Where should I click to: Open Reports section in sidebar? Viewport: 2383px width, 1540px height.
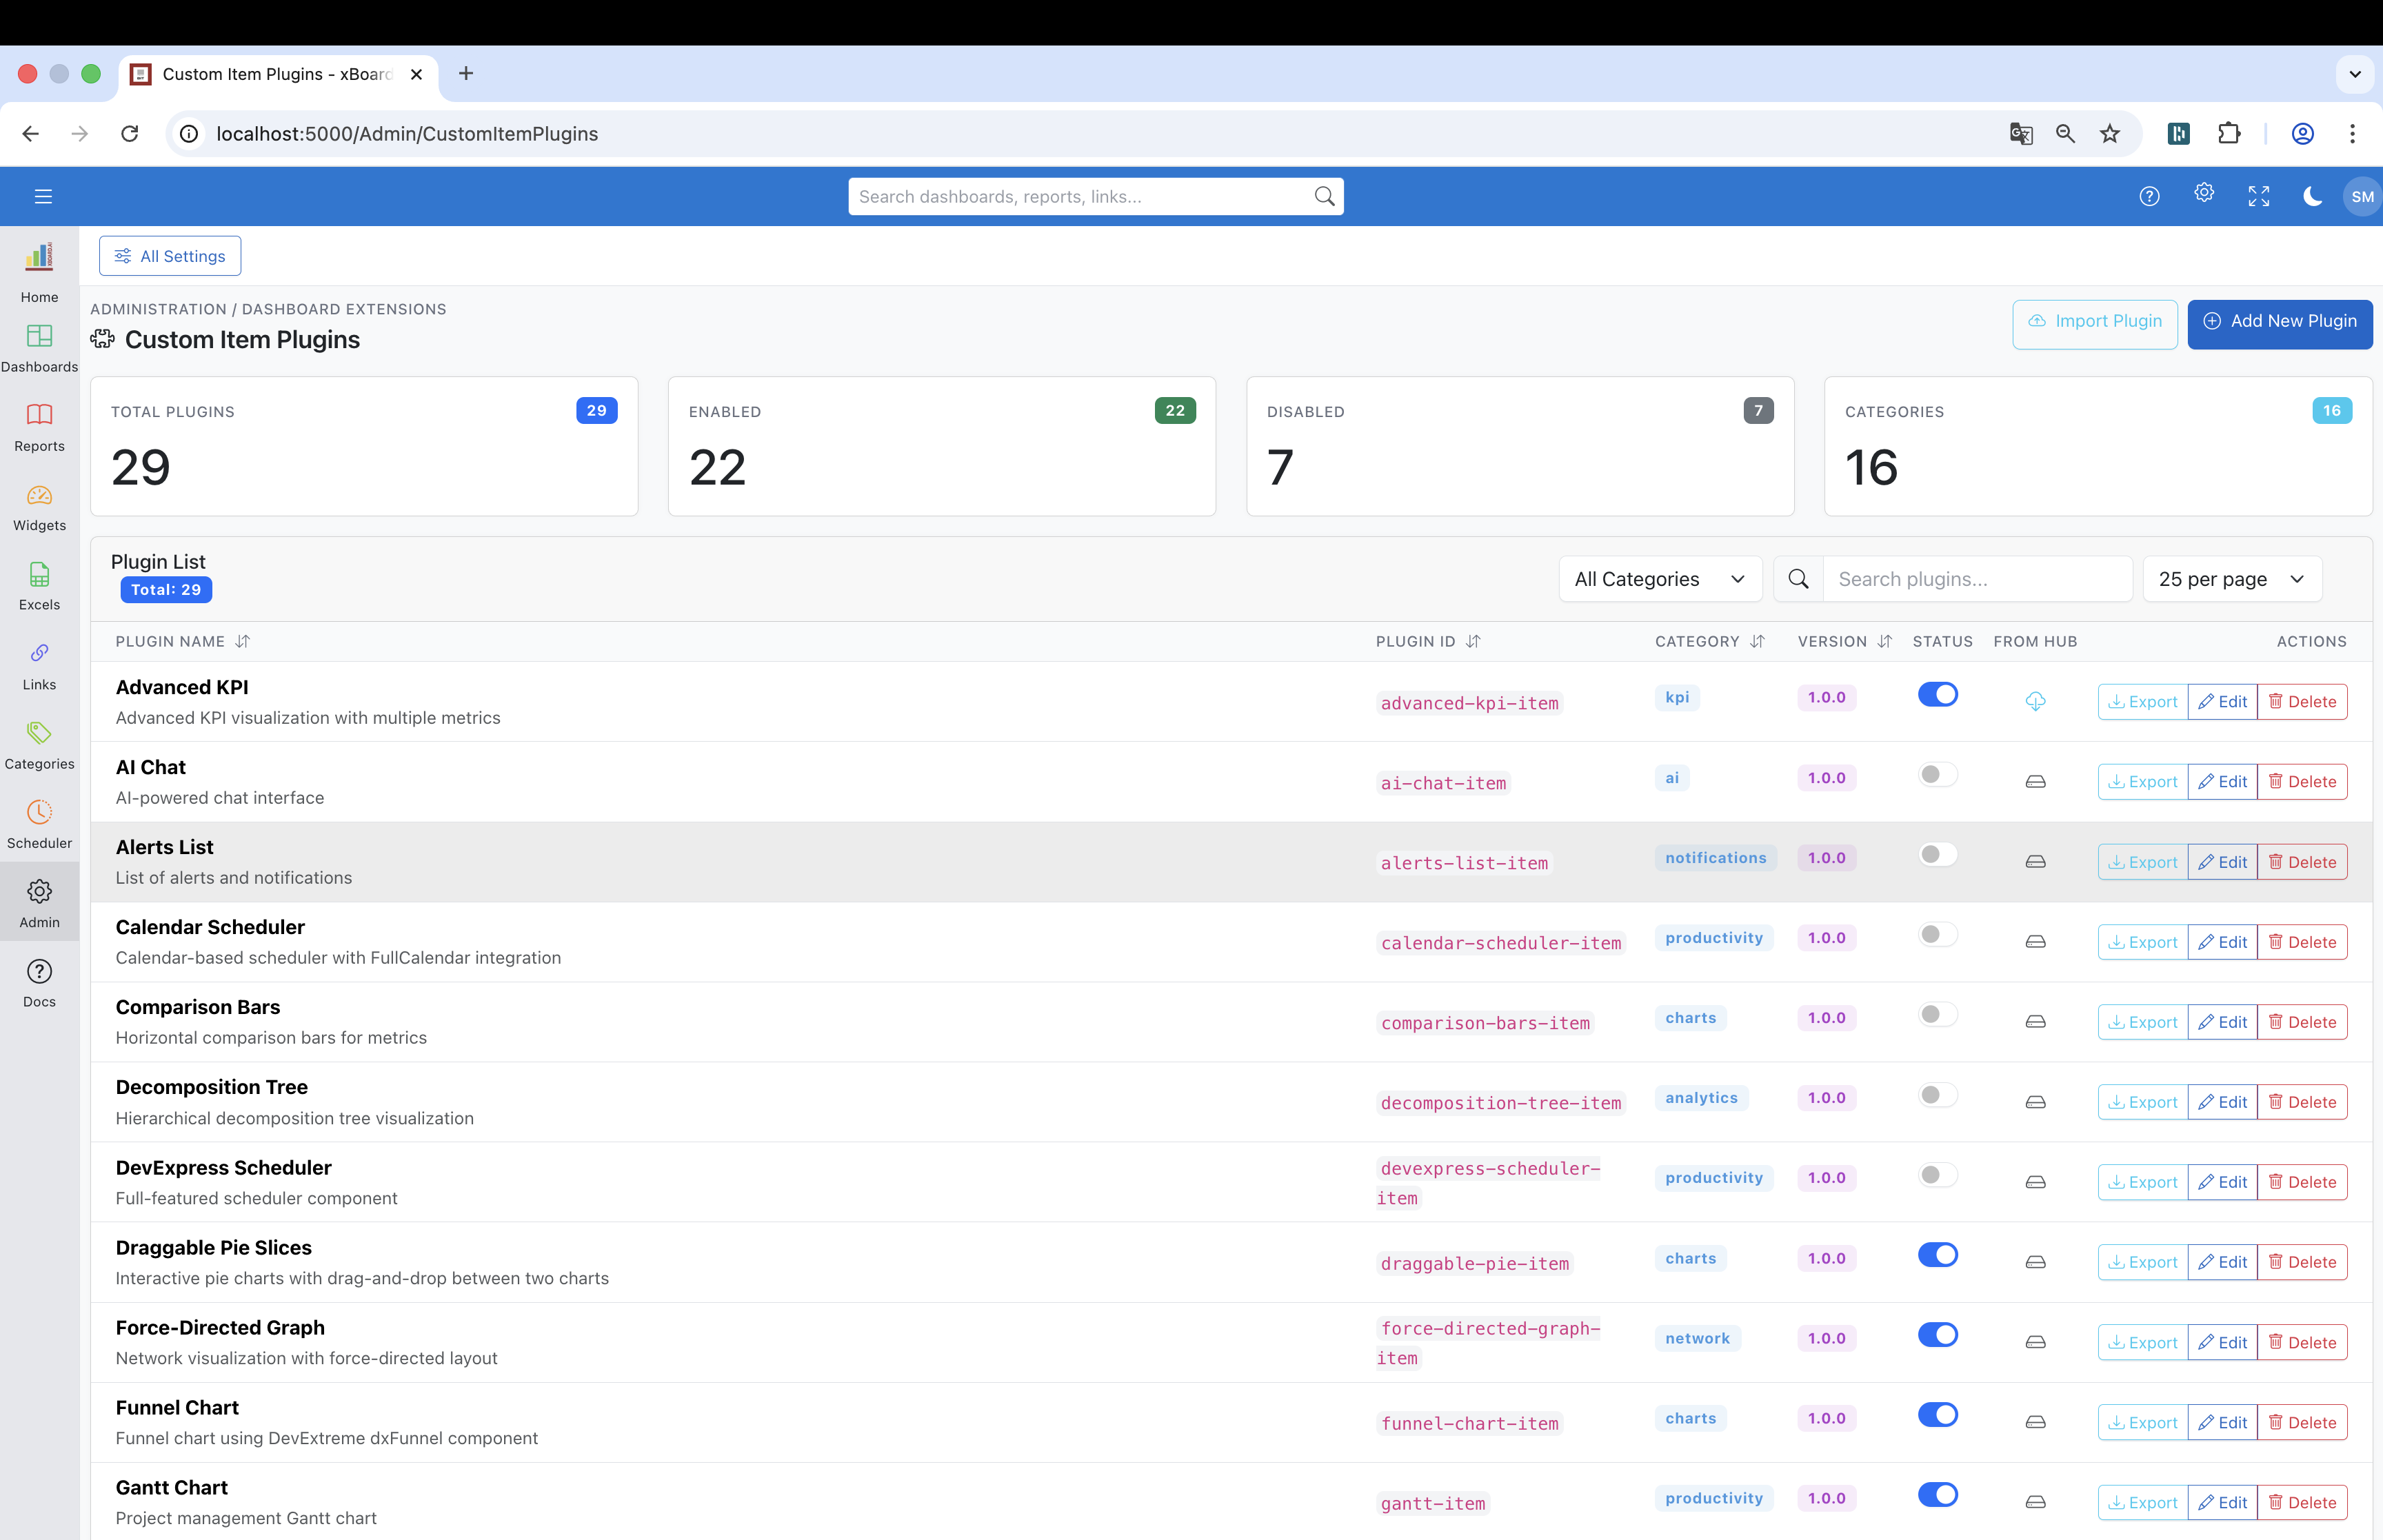tap(39, 428)
